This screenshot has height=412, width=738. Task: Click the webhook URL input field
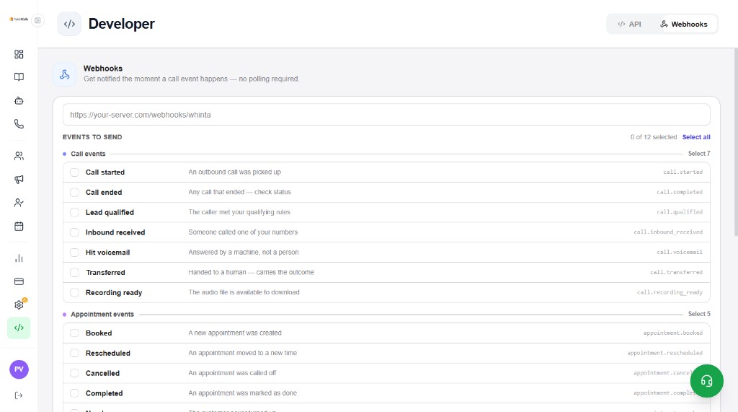point(386,115)
